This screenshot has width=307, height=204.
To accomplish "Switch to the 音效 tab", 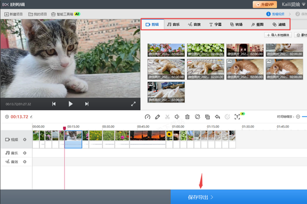I will tap(194, 25).
